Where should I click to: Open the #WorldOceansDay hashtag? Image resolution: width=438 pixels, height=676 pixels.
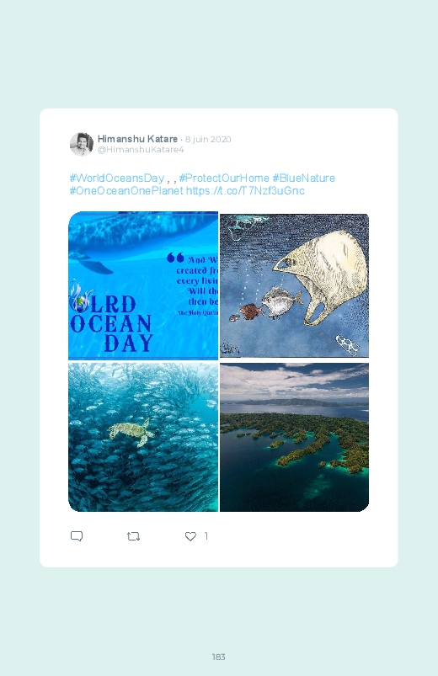click(x=116, y=178)
